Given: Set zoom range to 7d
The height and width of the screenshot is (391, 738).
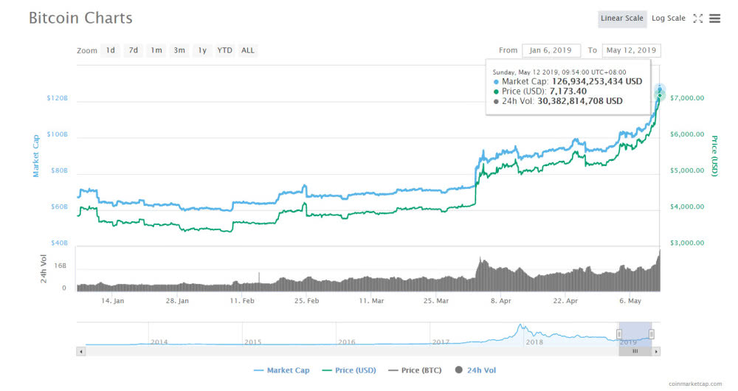Looking at the screenshot, I should click(x=133, y=50).
